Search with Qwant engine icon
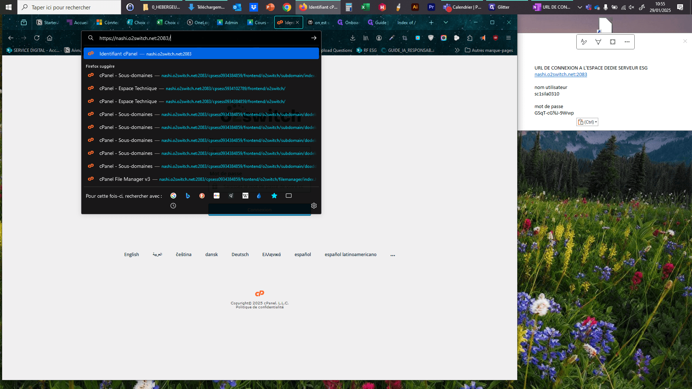 [231, 196]
